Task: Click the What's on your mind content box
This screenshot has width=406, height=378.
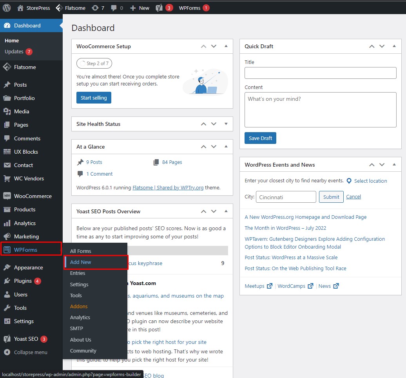Action: pos(320,110)
